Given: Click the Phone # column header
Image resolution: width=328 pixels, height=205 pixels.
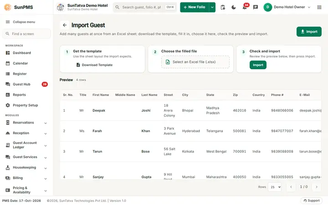Looking at the screenshot, I should 277,95.
